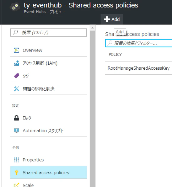Focus the 検索 (Ctrl+/) search box
Viewport: 172px width, 187px height.
coord(49,32)
